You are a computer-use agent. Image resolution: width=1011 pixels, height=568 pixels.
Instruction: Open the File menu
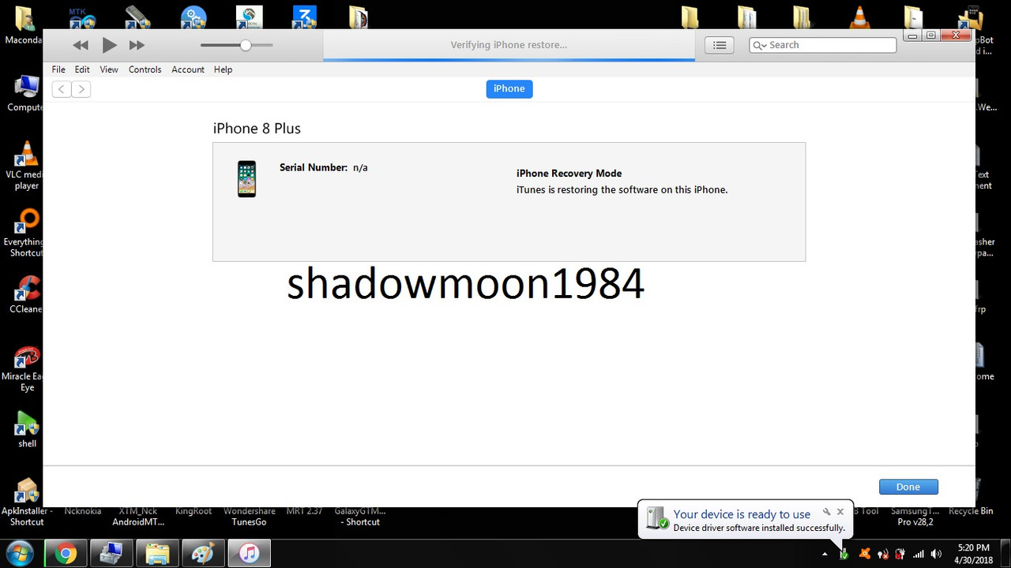click(x=58, y=69)
